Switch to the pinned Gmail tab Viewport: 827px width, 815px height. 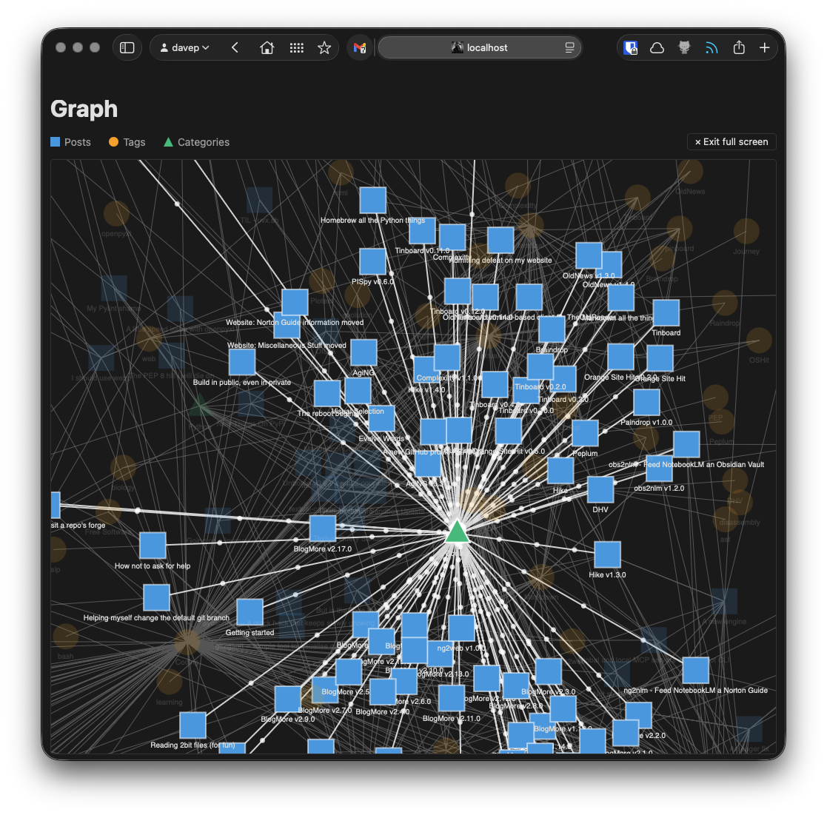point(359,47)
